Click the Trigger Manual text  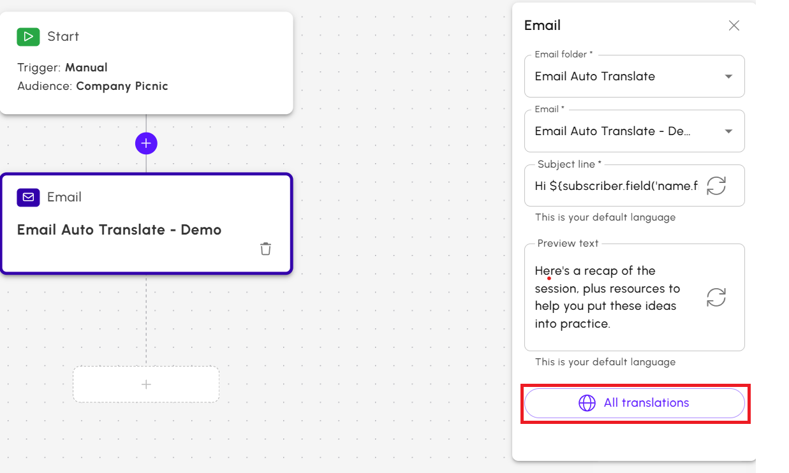pos(63,68)
